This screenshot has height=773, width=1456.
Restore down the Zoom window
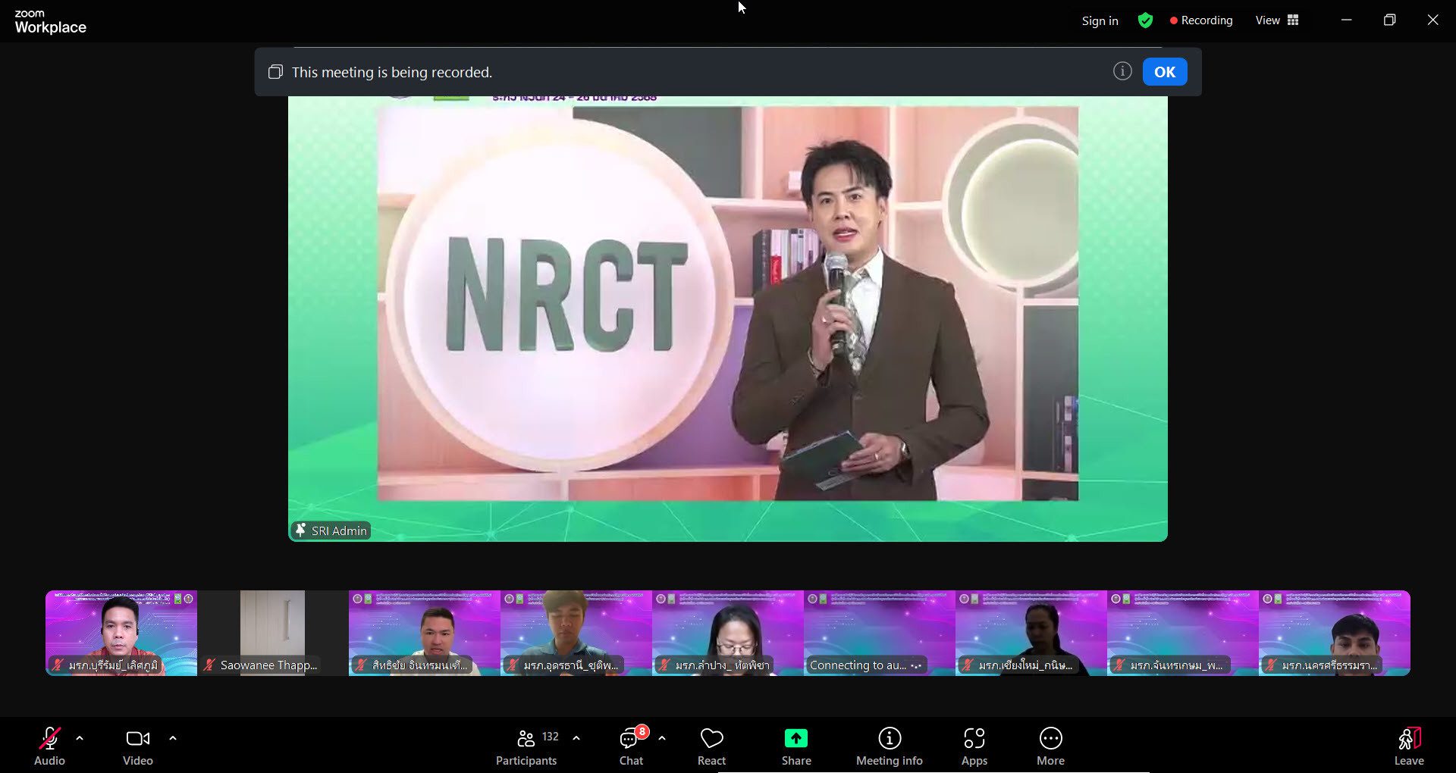(1389, 20)
